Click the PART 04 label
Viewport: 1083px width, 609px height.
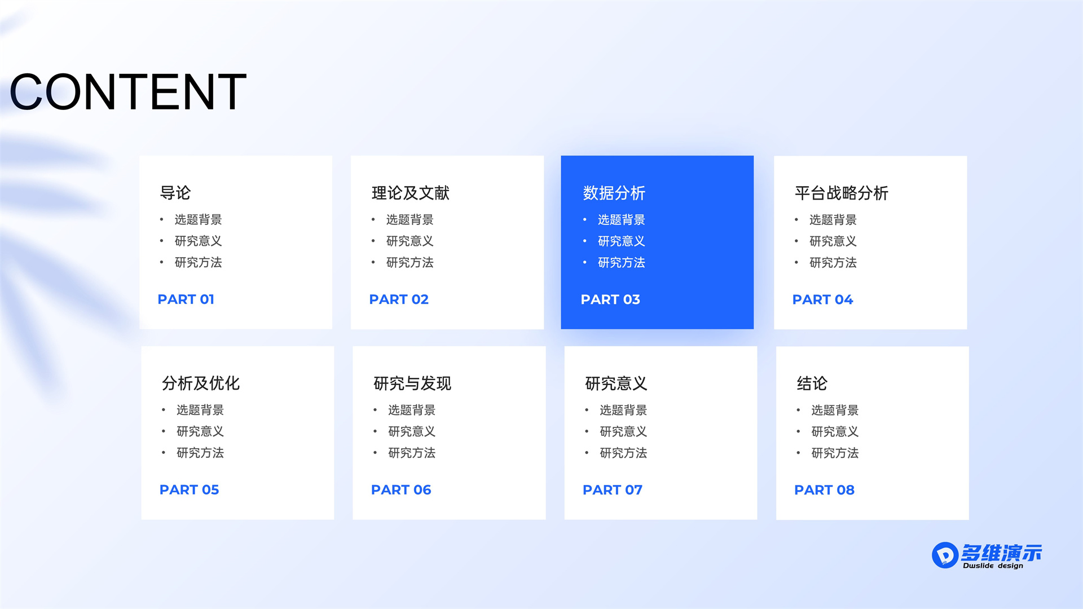(x=822, y=299)
